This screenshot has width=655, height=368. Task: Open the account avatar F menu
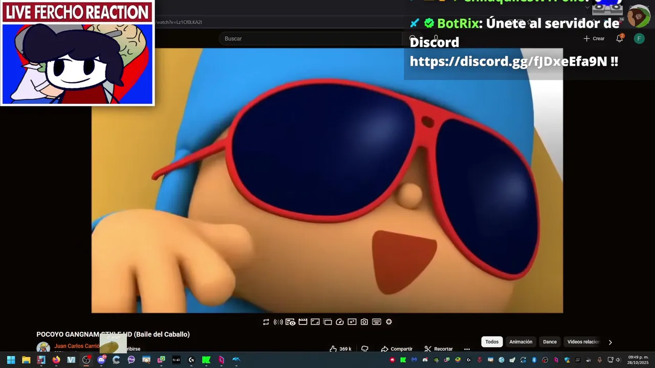pyautogui.click(x=639, y=39)
